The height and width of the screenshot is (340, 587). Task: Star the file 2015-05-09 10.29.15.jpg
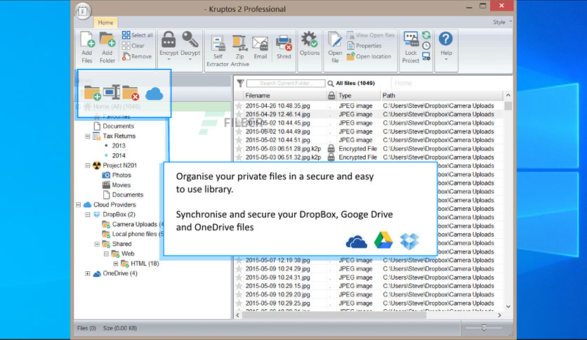pyautogui.click(x=239, y=286)
